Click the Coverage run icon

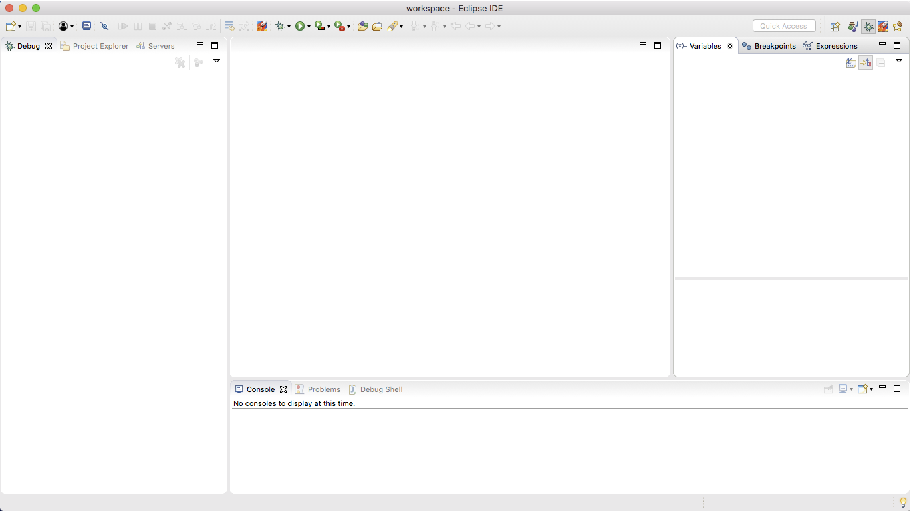320,26
